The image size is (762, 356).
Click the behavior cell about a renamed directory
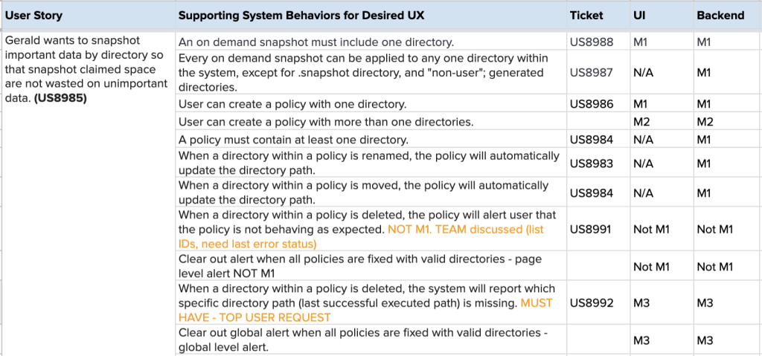click(368, 164)
